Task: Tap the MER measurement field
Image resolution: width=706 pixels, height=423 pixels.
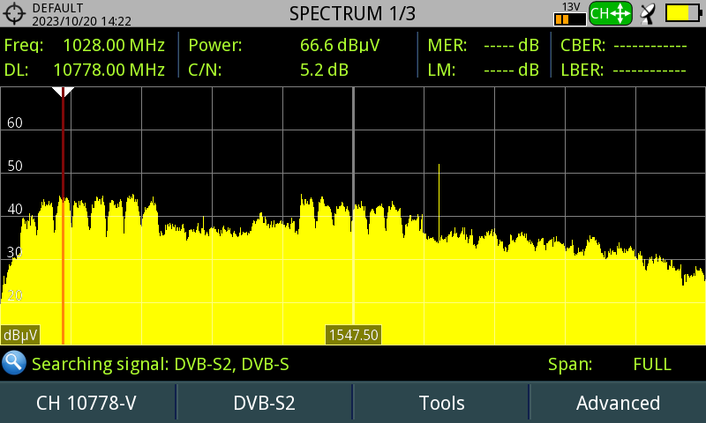Action: pyautogui.click(x=483, y=46)
